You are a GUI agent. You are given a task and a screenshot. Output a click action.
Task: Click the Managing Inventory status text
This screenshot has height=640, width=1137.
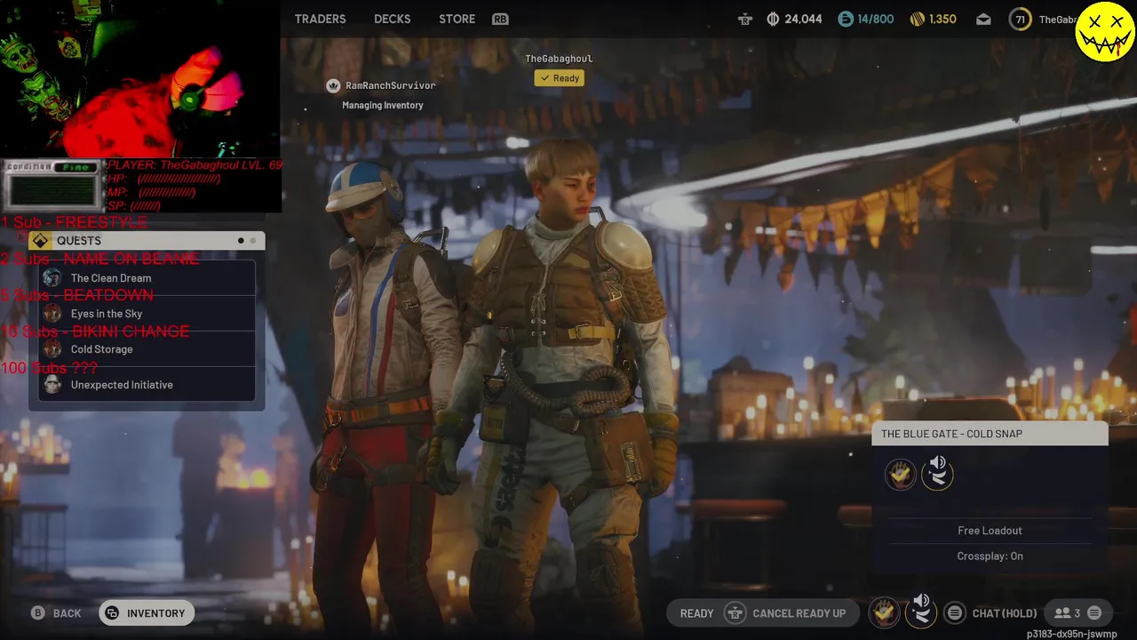pos(382,105)
